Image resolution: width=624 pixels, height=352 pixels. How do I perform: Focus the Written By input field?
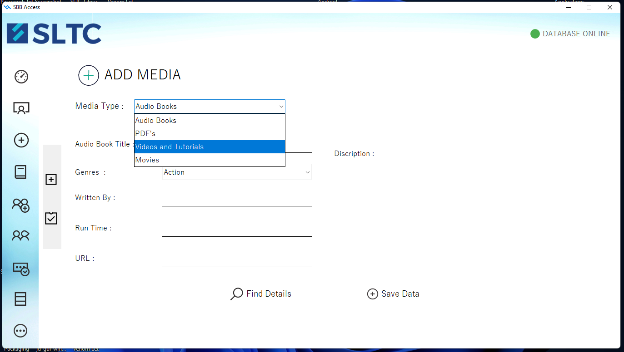[x=237, y=199]
